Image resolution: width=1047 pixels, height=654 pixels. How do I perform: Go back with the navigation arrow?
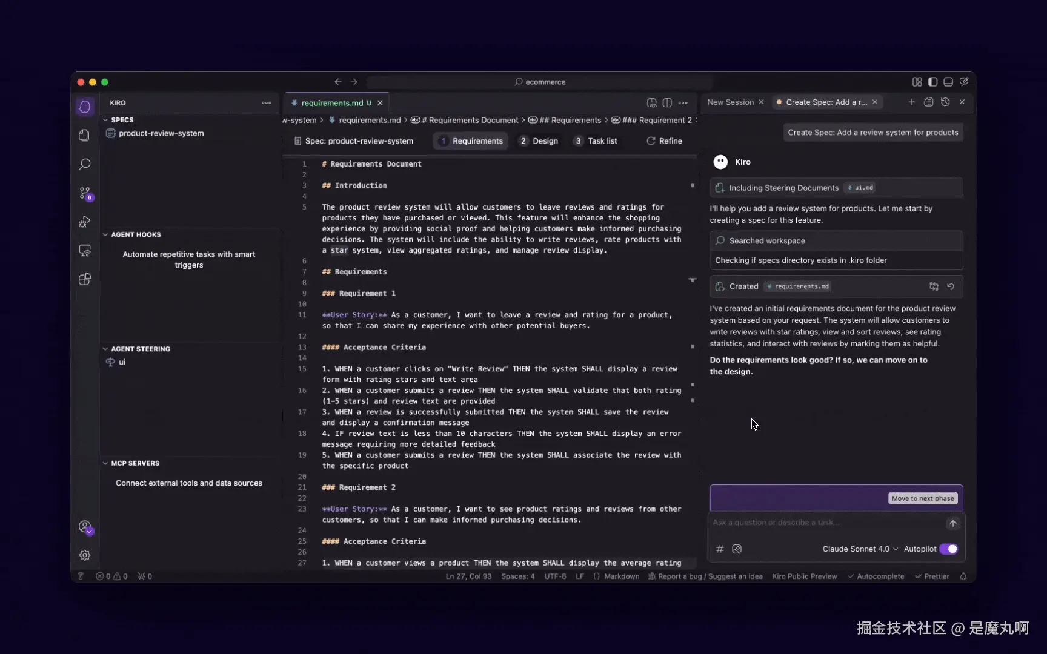(x=338, y=82)
